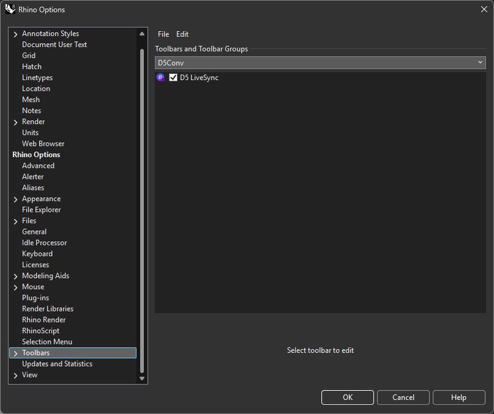
Task: Expand the Render tree node
Action: [15, 122]
